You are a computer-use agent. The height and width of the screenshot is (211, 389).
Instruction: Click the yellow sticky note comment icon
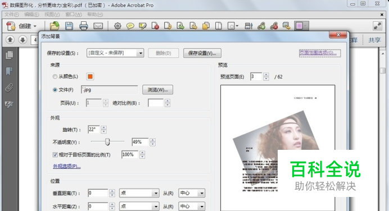(130, 26)
